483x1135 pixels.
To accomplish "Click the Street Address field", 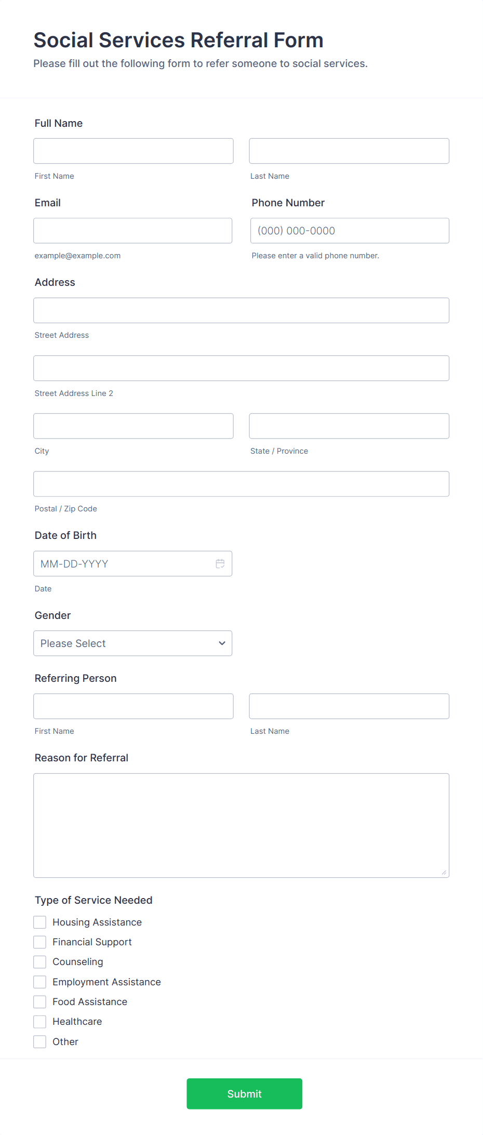I will tap(241, 310).
